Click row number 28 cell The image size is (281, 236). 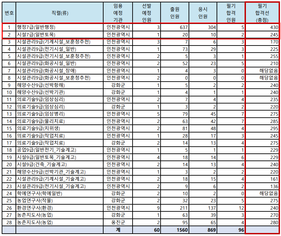pos(9,223)
